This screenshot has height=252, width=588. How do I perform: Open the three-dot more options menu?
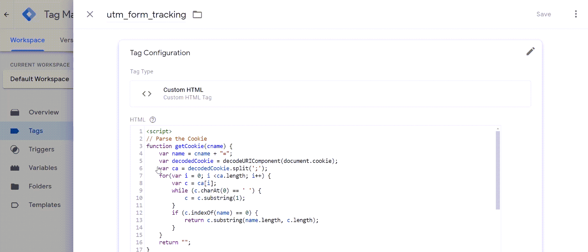click(576, 14)
